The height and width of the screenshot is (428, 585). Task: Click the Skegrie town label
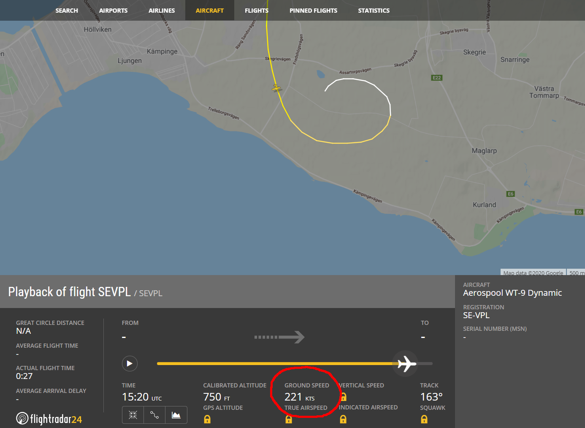point(474,52)
